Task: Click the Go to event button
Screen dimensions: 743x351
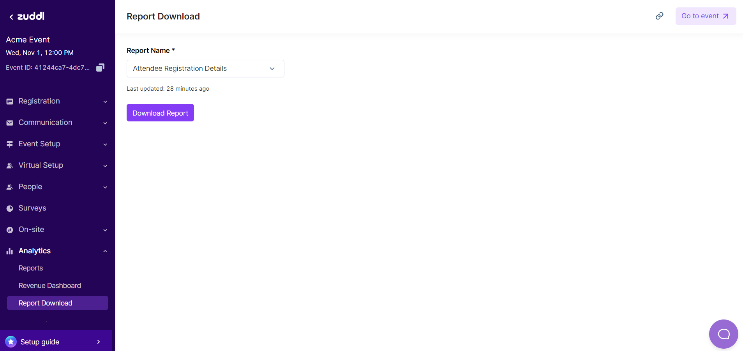Action: tap(705, 16)
